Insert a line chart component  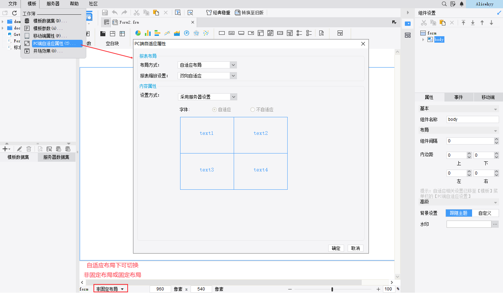click(167, 33)
